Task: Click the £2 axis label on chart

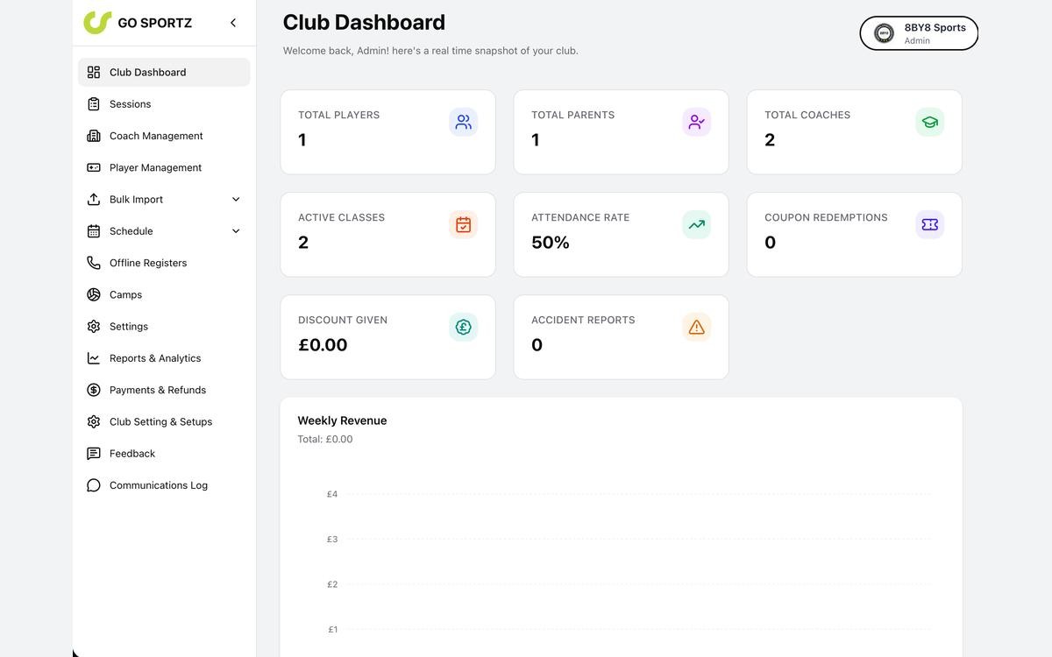Action: [332, 584]
